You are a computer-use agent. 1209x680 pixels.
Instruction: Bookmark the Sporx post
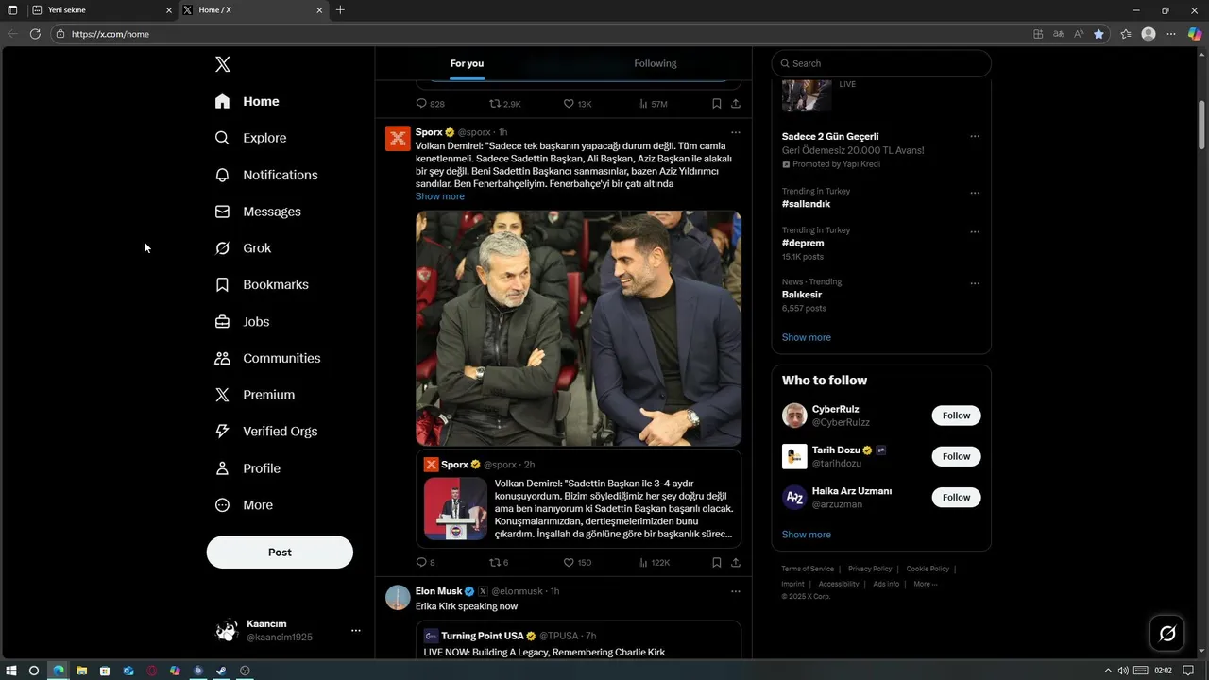click(717, 563)
